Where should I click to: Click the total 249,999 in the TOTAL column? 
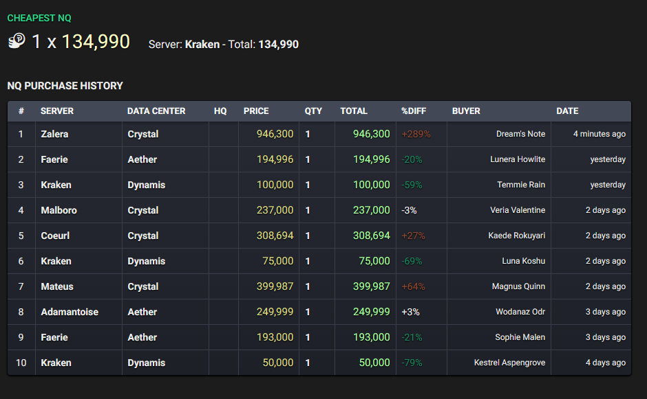point(372,312)
